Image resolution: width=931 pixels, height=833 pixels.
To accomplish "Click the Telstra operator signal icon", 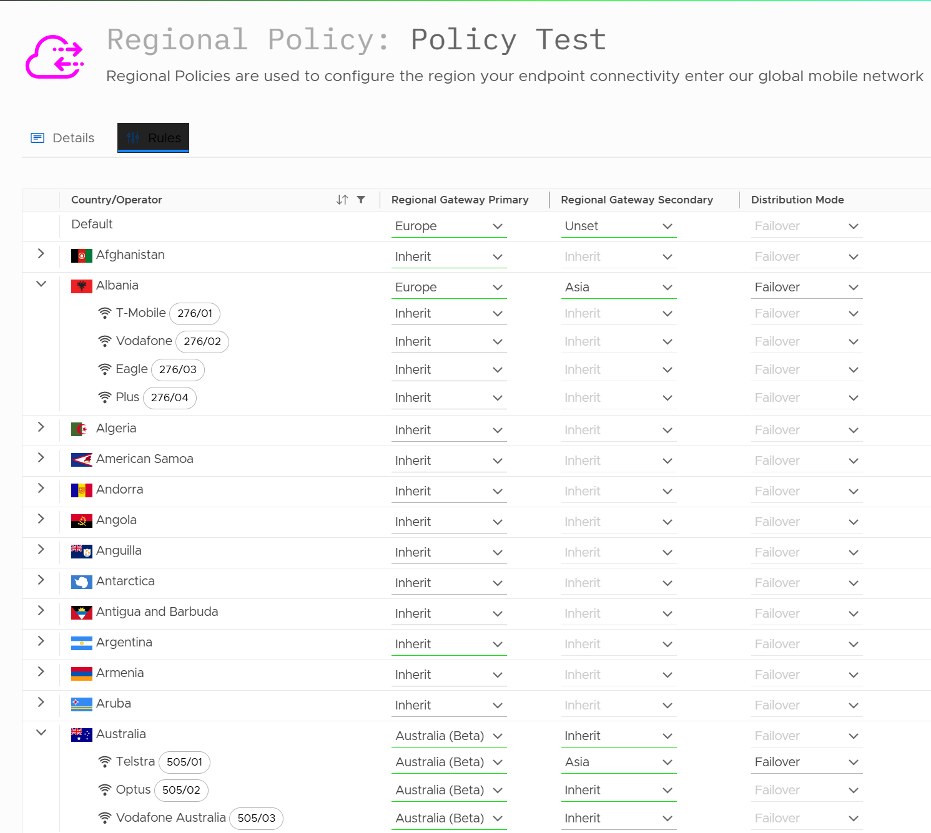I will (105, 762).
